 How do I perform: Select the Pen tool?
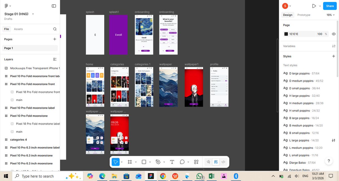coord(158,162)
